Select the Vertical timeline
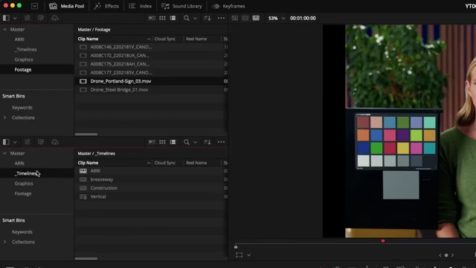The image size is (476, 268). point(98,197)
